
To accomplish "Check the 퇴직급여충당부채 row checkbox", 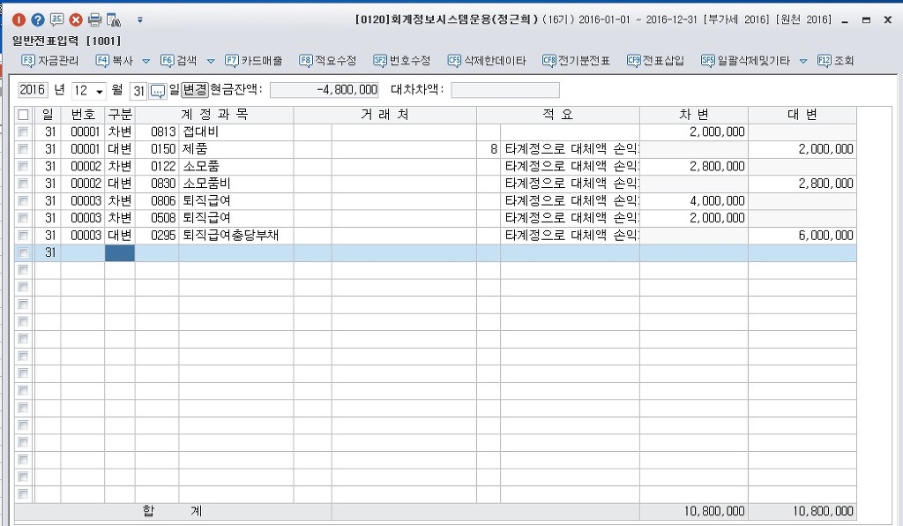I will [23, 236].
